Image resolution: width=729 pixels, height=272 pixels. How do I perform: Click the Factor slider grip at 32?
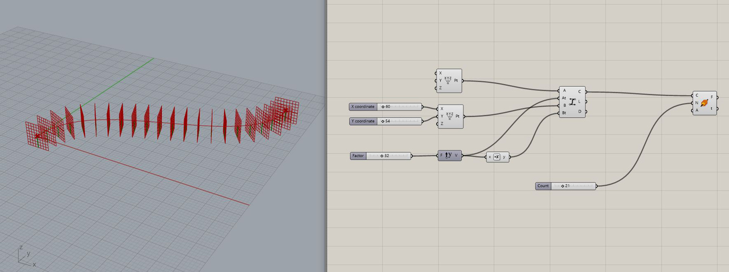382,156
